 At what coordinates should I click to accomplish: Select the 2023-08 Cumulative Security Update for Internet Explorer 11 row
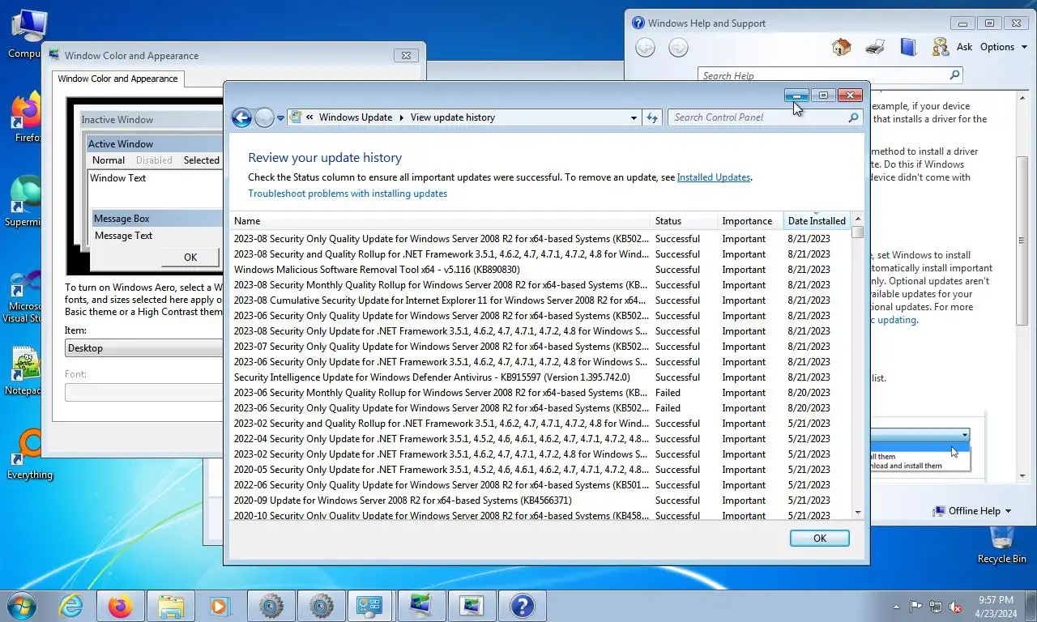pos(540,300)
